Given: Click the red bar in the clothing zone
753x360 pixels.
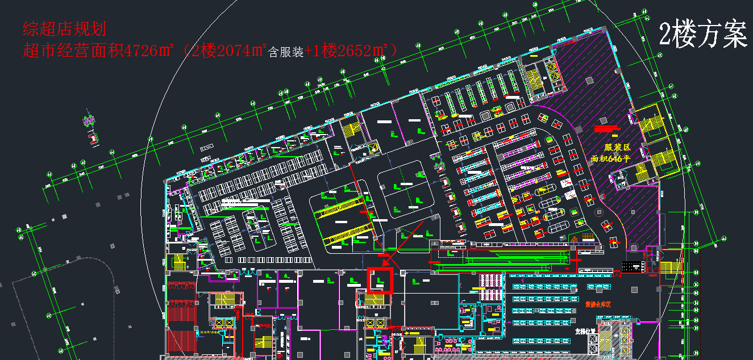Looking at the screenshot, I should click(x=606, y=128).
